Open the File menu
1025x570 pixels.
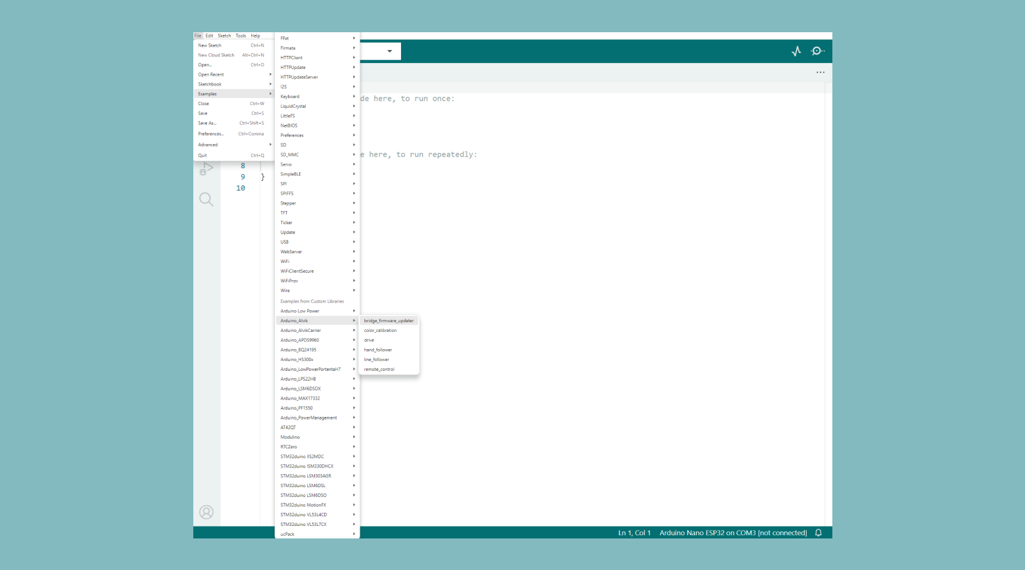198,36
